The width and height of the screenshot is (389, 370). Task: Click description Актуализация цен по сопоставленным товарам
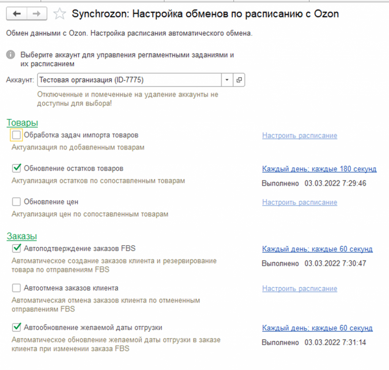tap(90, 214)
